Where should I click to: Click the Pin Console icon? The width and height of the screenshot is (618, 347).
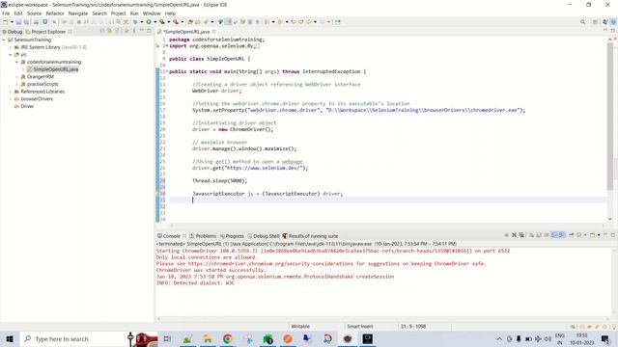571,235
